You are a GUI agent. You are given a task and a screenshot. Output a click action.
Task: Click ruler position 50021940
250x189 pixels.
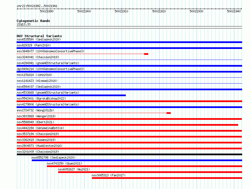(234, 11)
